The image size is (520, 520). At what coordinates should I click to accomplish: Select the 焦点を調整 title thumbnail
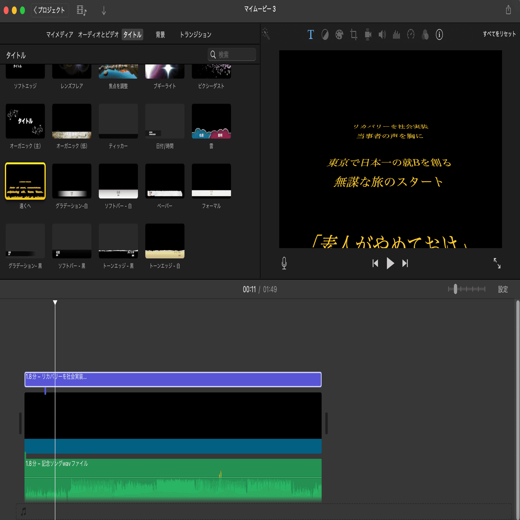118,72
